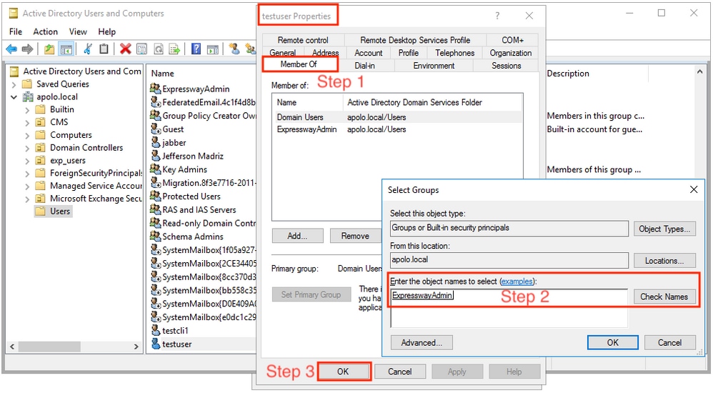Click the Users folder icon in tree
The height and width of the screenshot is (393, 713).
(x=41, y=211)
